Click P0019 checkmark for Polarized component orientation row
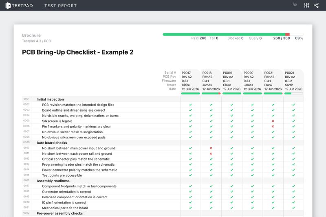326x217 pixels. (x=231, y=197)
